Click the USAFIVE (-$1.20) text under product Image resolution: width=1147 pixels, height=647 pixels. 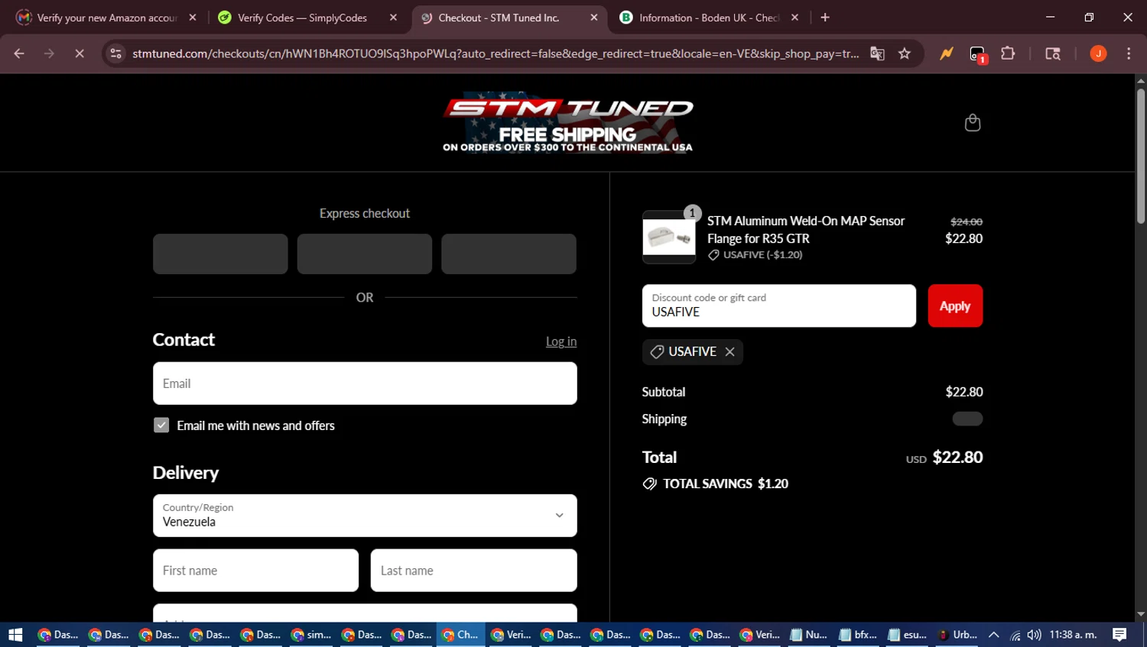tap(762, 255)
